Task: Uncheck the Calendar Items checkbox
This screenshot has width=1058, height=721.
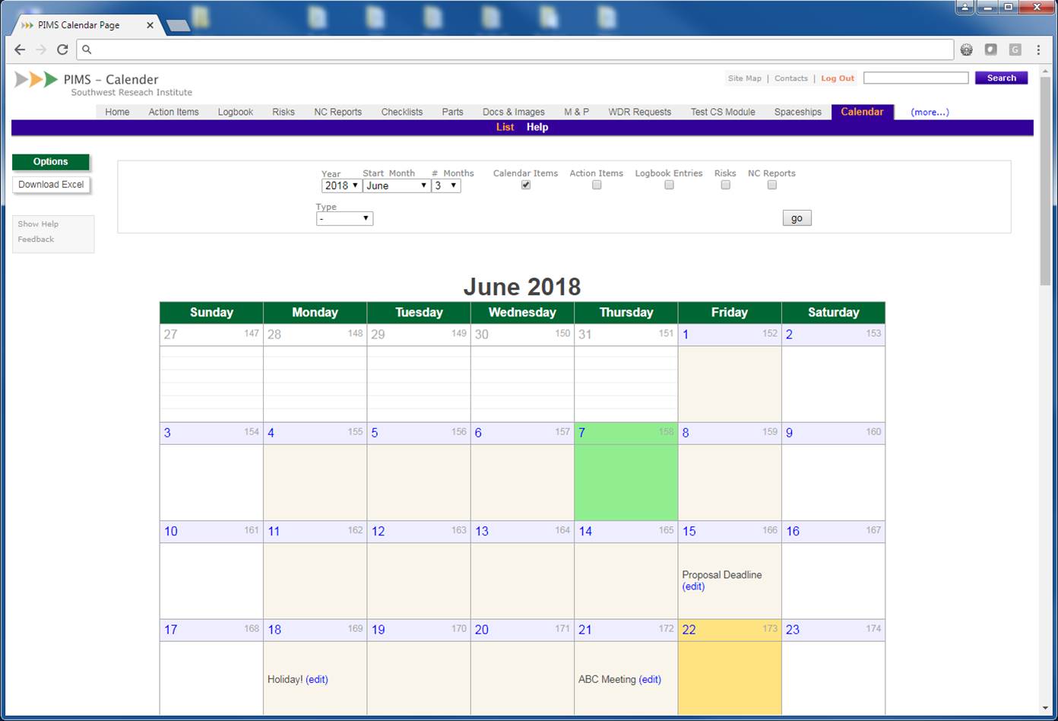Action: coord(526,185)
